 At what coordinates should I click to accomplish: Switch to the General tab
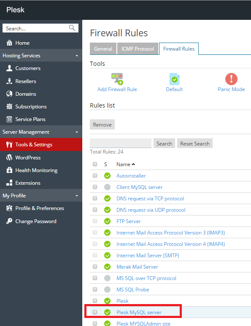coord(103,48)
